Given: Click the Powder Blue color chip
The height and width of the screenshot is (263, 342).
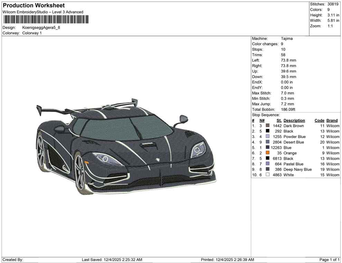Looking at the screenshot, I should click(267, 137).
